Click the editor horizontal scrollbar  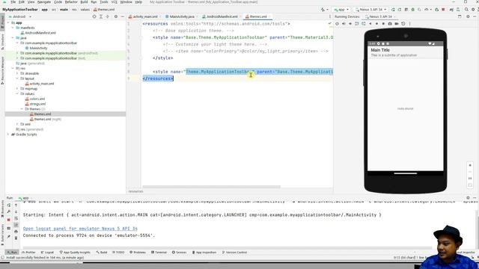[211, 187]
